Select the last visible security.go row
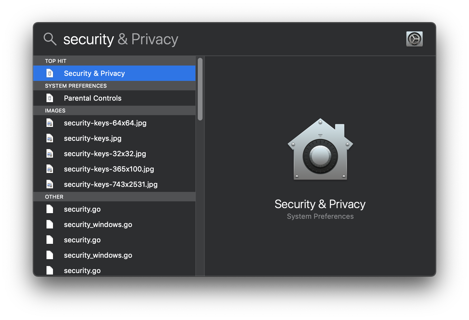This screenshot has height=320, width=469. pos(114,270)
